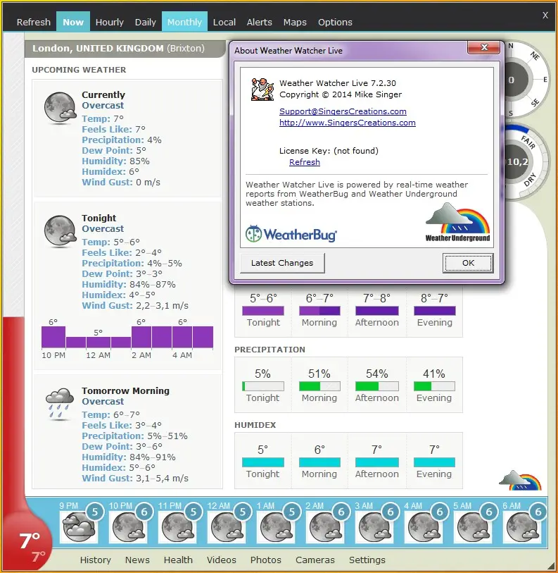558x573 pixels.
Task: Click 'Wind Gust: 2,2–3,1 m/s' under Tonight
Action: (x=135, y=305)
